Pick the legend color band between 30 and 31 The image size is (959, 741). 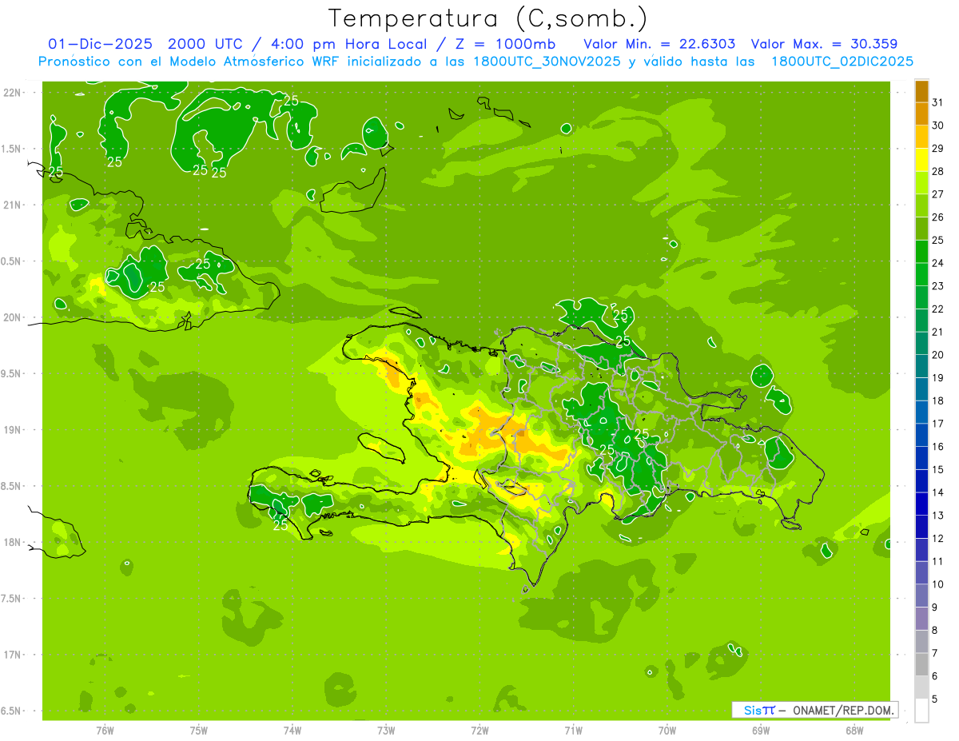pyautogui.click(x=921, y=114)
